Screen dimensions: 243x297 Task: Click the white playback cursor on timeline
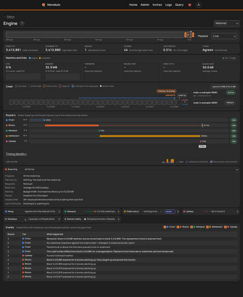(x=191, y=34)
